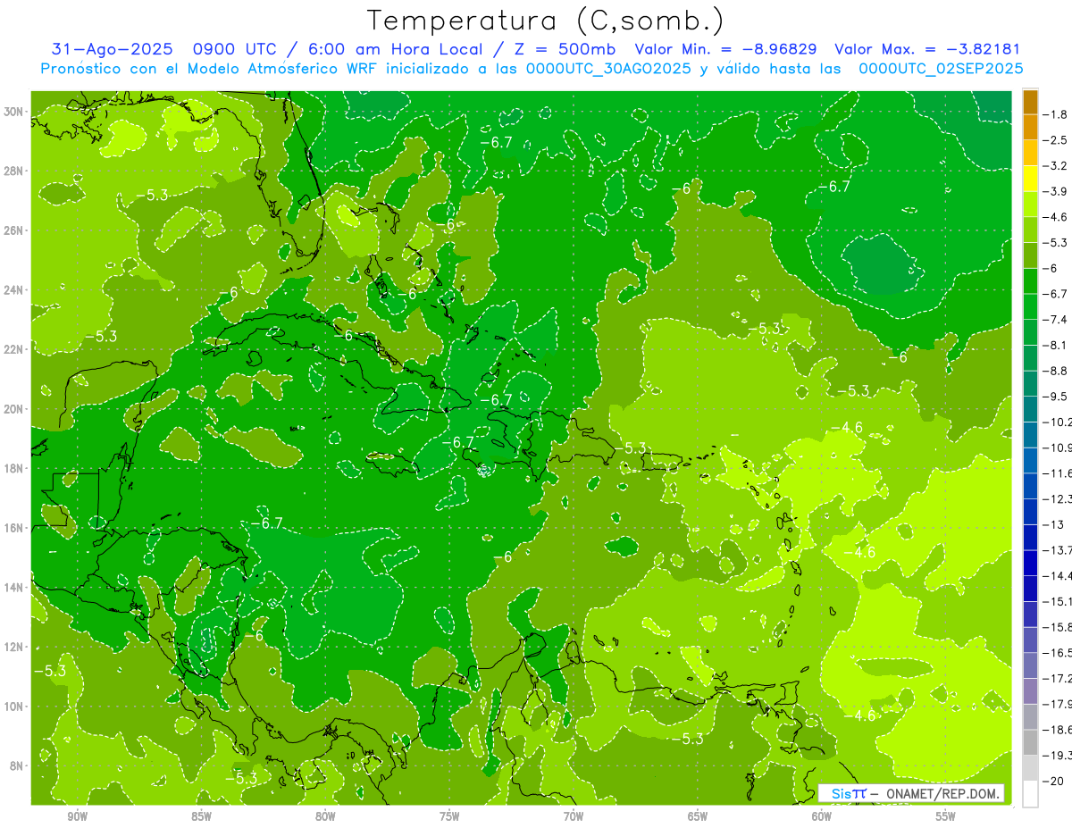Click the '22N' latitude axis label
The image size is (1072, 828).
[15, 349]
